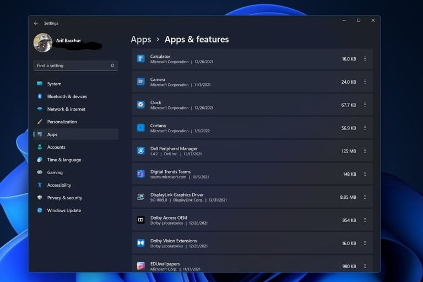Click the System monitor icon

pyautogui.click(x=40, y=84)
